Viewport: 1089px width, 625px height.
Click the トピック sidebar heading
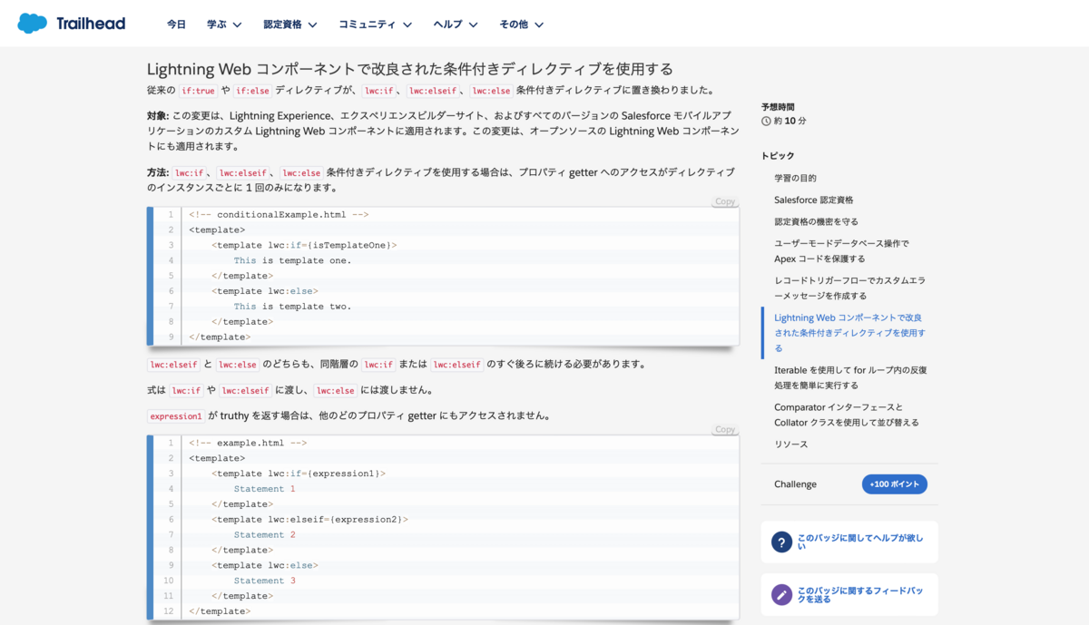[x=778, y=156]
